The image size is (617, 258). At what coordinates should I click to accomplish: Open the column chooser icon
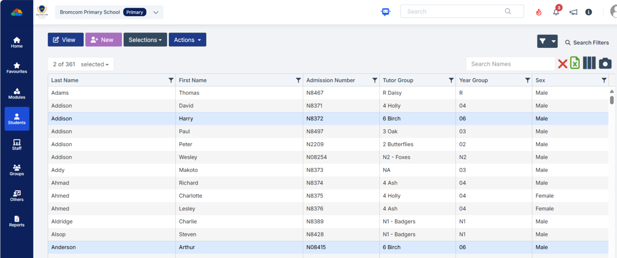(x=589, y=63)
